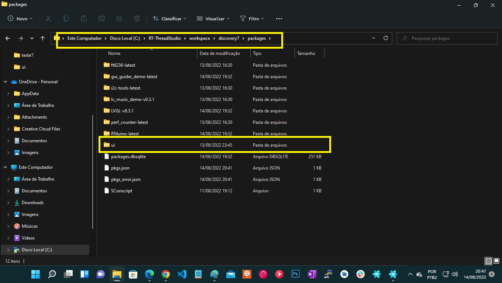Open the ui folder highlighted in yellow
This screenshot has width=502, height=283.
(x=114, y=145)
